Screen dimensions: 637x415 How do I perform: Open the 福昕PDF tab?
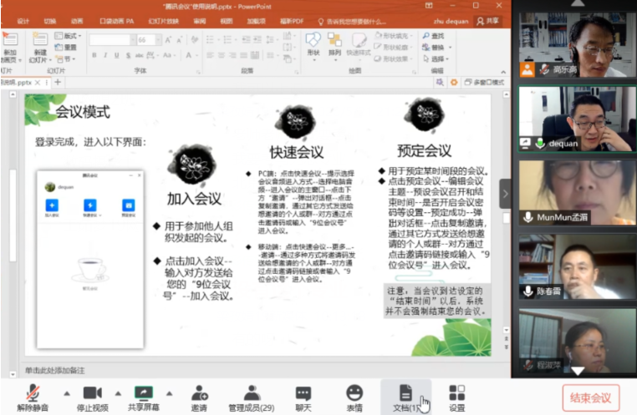click(292, 21)
